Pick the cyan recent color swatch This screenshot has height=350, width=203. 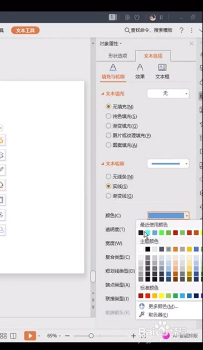pos(148,233)
